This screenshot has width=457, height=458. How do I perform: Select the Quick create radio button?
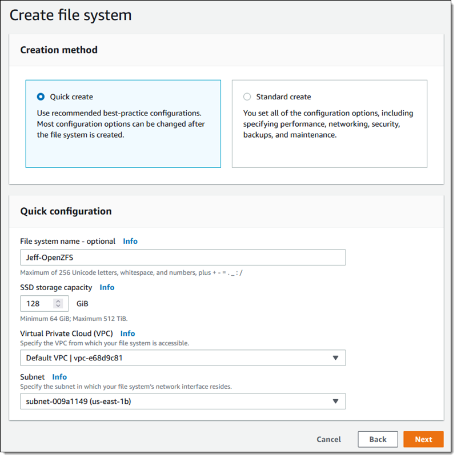[x=41, y=97]
